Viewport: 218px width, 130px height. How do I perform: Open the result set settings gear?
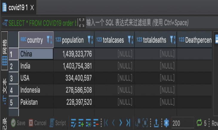166,123
